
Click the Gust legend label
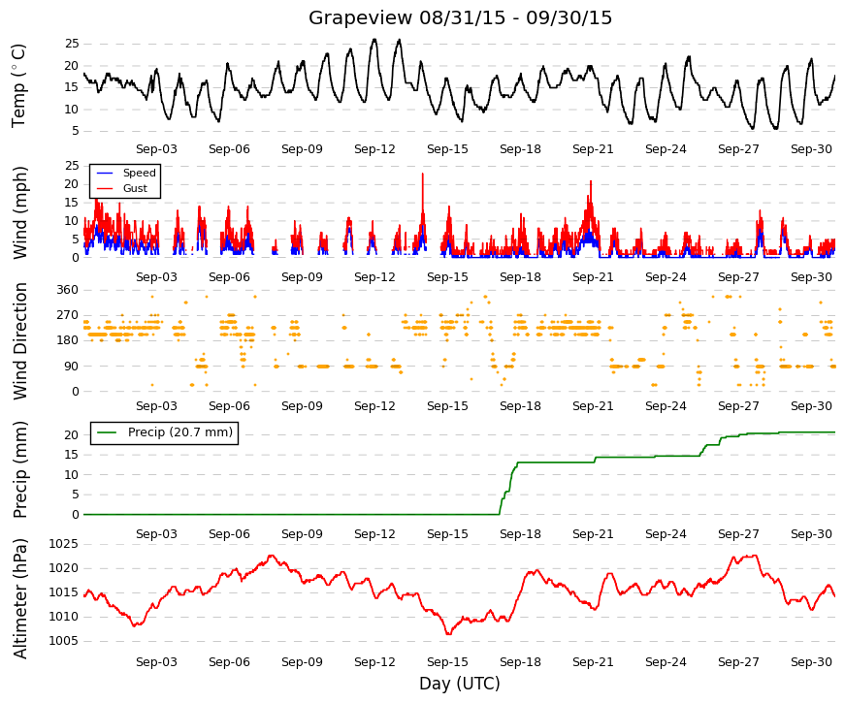click(x=135, y=188)
